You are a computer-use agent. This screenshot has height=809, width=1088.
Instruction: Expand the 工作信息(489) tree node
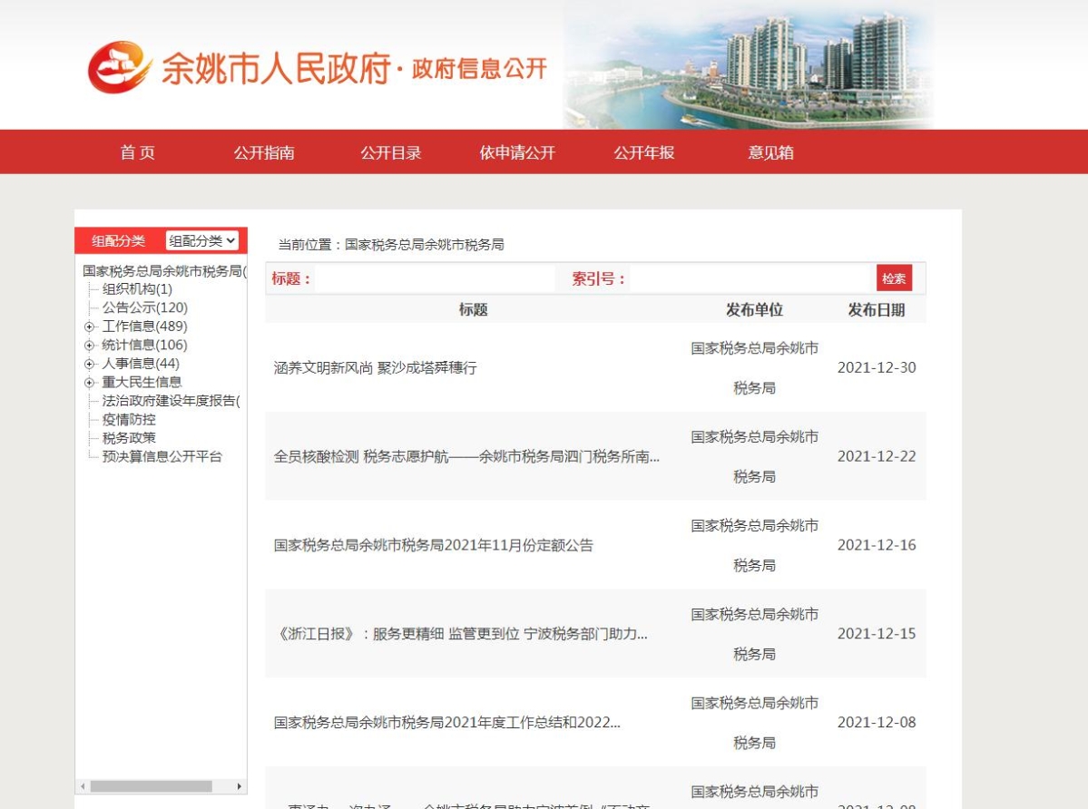click(89, 327)
